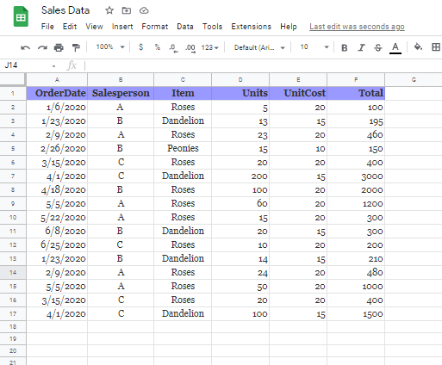Click the select-all corner box
This screenshot has width=442, height=365.
point(13,79)
